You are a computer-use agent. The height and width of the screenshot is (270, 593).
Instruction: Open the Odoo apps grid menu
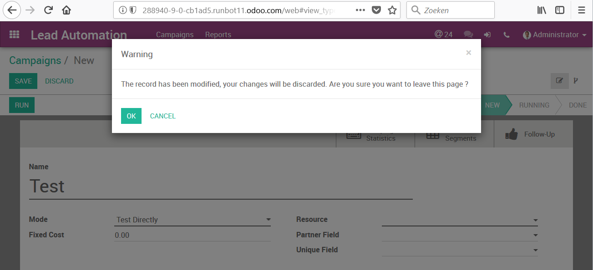(14, 34)
